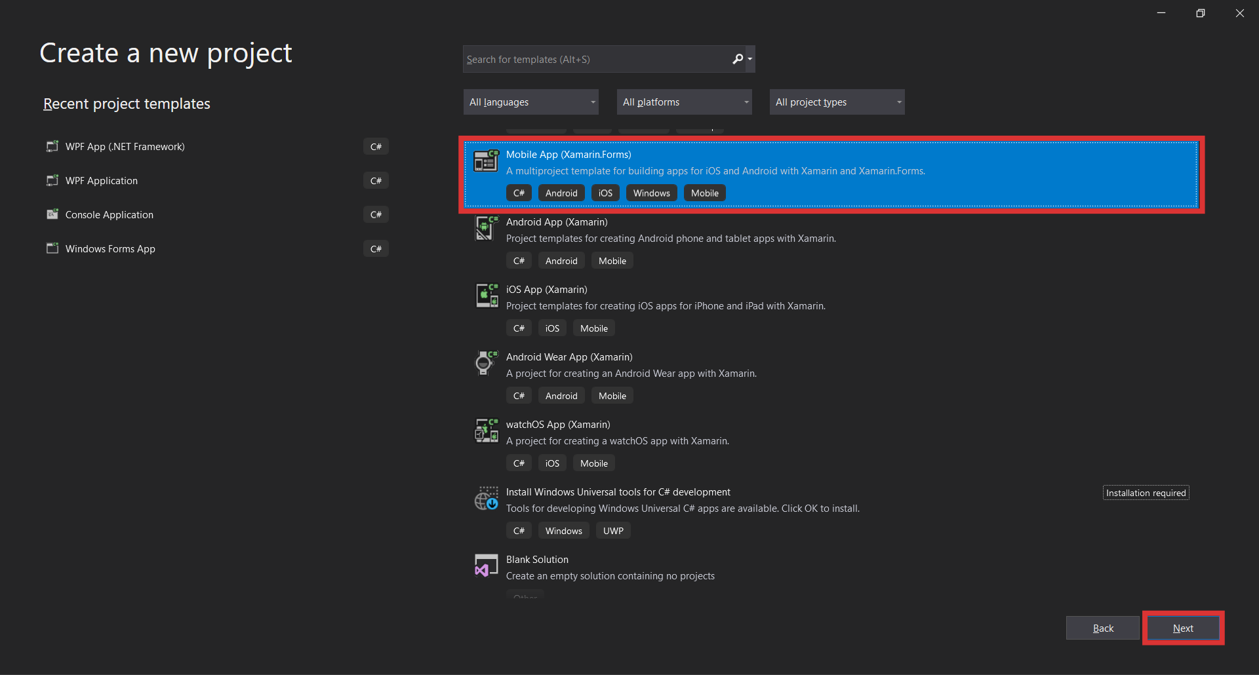Click the Installation required badge
Viewport: 1259px width, 675px height.
(x=1146, y=493)
